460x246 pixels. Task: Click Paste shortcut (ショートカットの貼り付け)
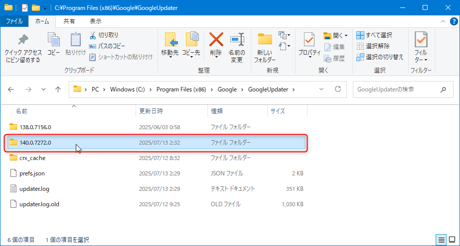pyautogui.click(x=121, y=57)
